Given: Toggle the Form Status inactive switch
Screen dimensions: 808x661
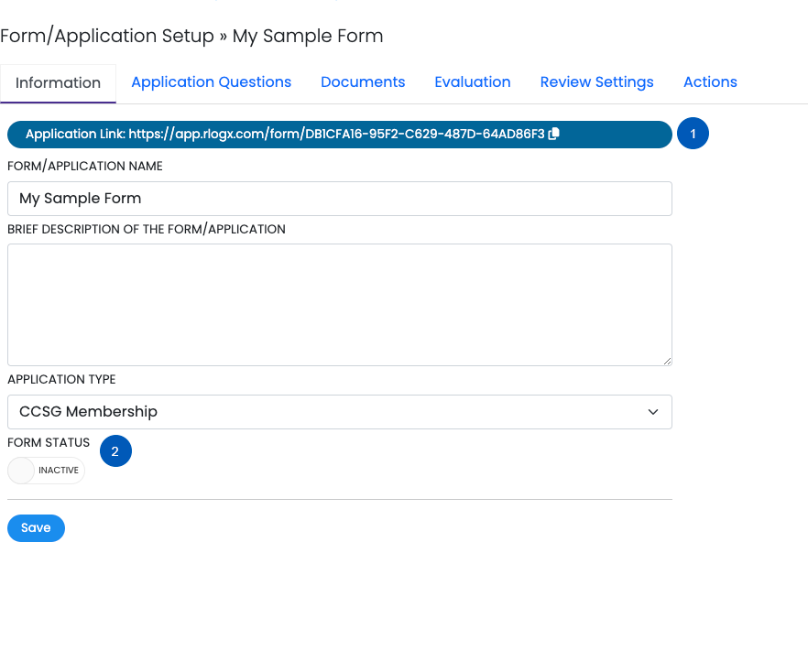Looking at the screenshot, I should [47, 471].
